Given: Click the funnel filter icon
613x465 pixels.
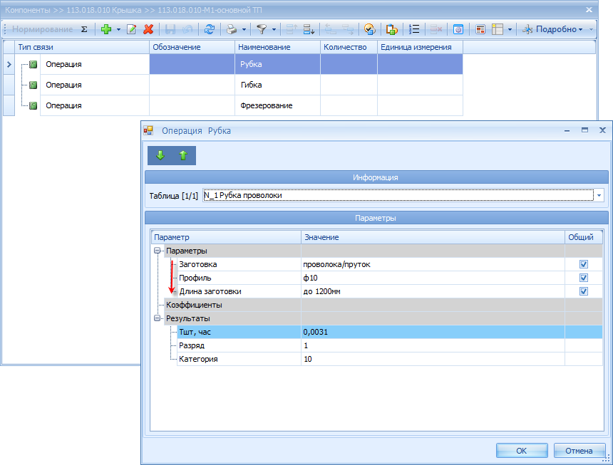Looking at the screenshot, I should tap(262, 29).
